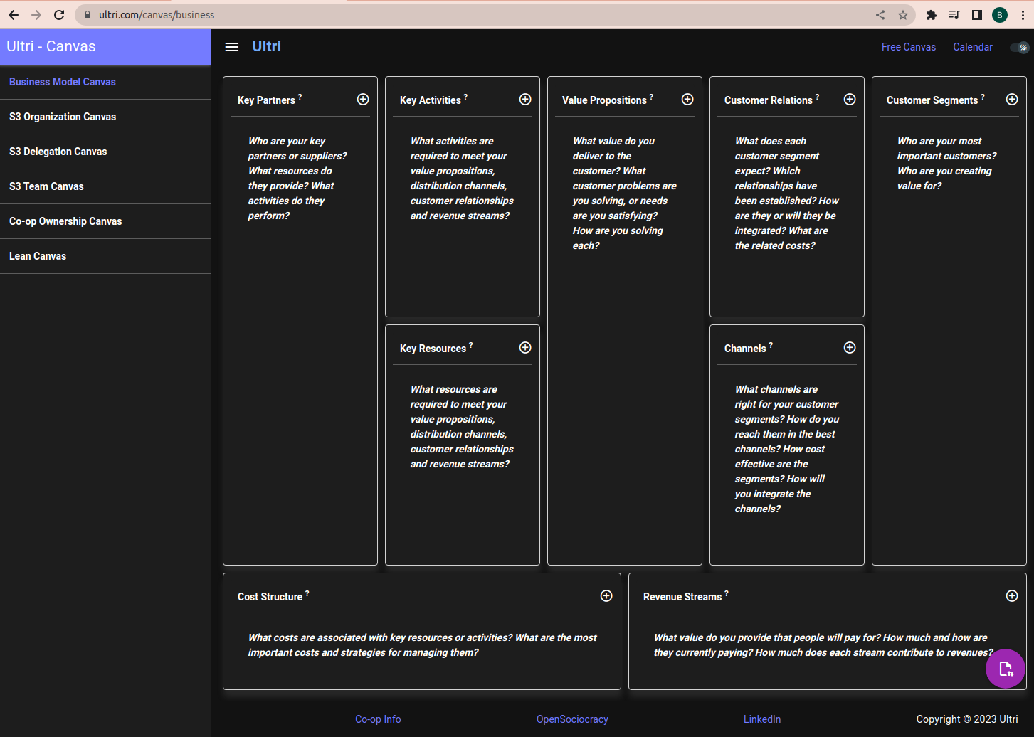
Task: Add an item to Cost Structure
Action: click(x=606, y=596)
